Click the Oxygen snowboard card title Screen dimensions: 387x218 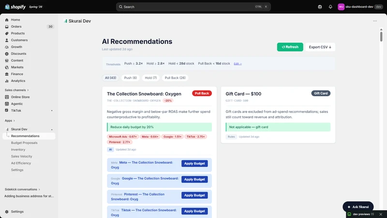pyautogui.click(x=144, y=94)
